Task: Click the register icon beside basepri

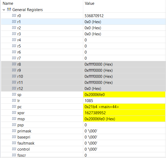Action: (x=14, y=137)
